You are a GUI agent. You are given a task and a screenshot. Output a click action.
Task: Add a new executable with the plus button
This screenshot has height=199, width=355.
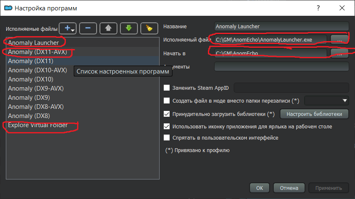click(x=67, y=28)
